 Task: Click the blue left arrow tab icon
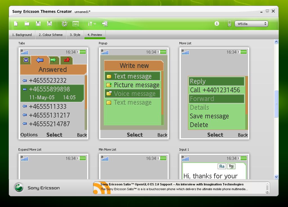pyautogui.click(x=40, y=60)
